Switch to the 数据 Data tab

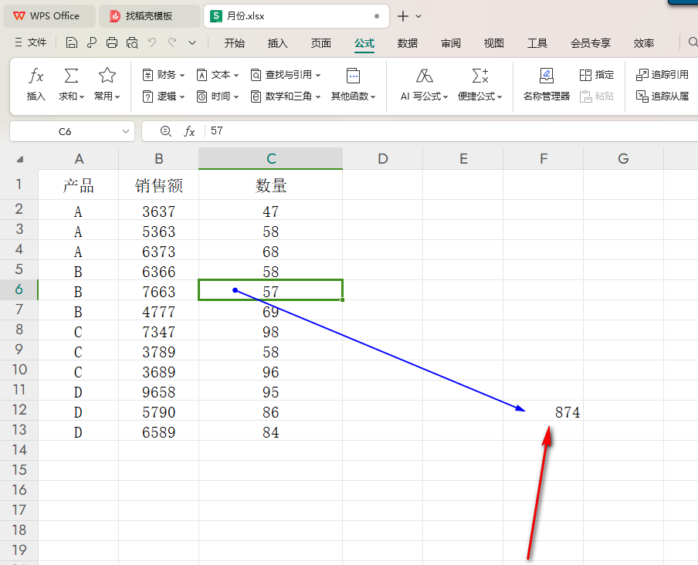tap(408, 43)
